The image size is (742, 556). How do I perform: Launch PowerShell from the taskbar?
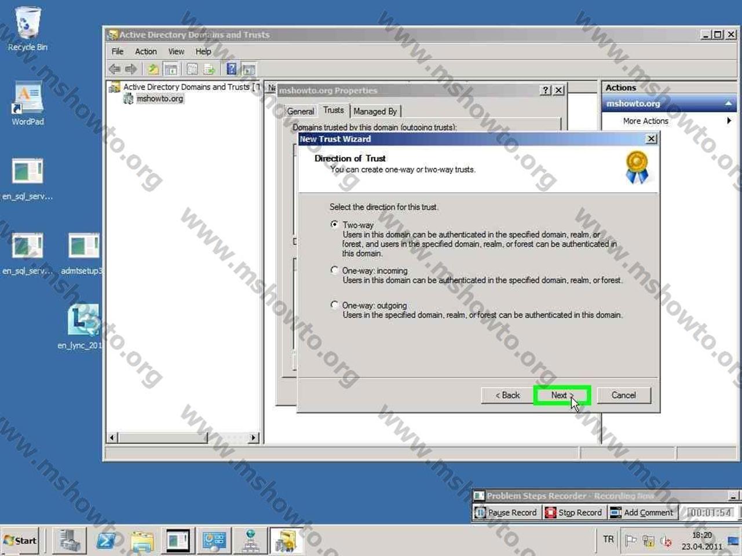(x=106, y=541)
